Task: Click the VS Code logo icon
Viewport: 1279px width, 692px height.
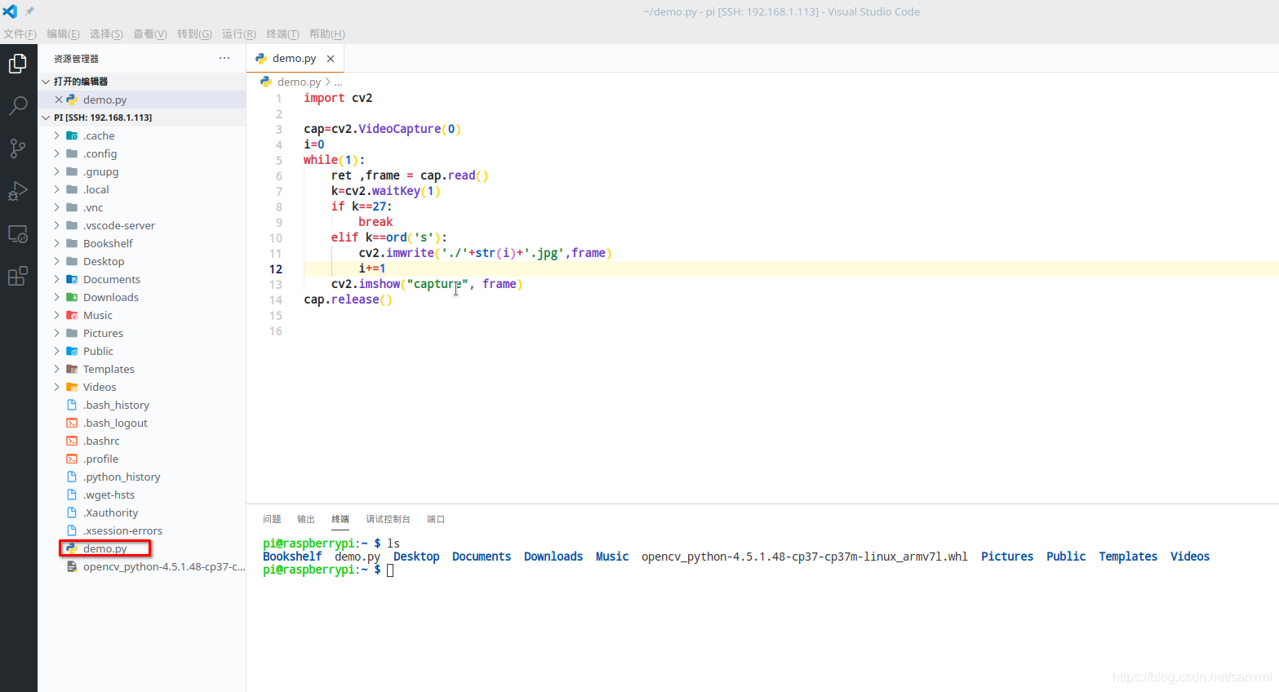Action: (10, 11)
